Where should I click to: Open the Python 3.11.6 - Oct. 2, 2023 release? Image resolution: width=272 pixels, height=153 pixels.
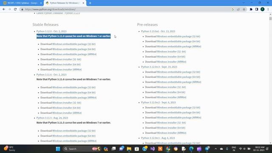coord(51,75)
